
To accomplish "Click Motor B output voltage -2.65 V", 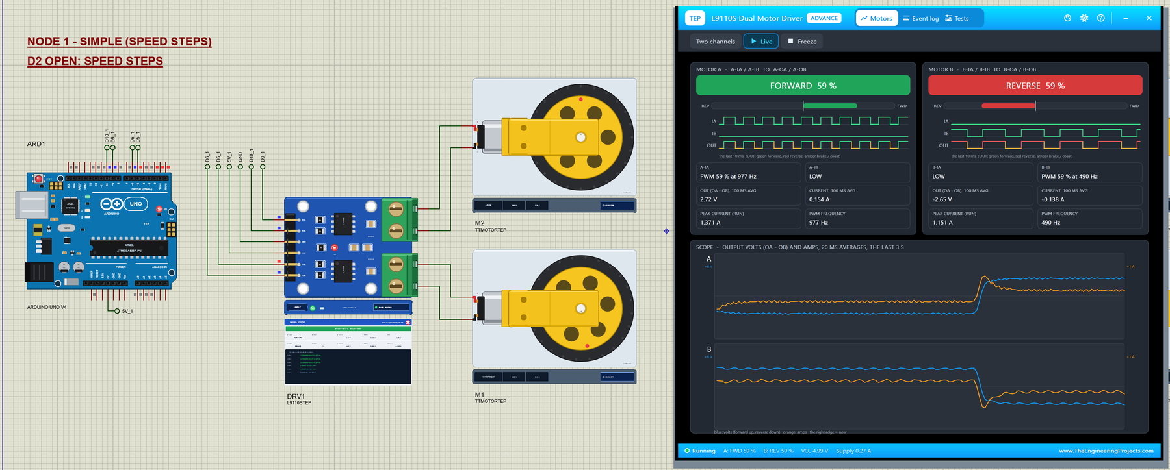I will pos(942,199).
